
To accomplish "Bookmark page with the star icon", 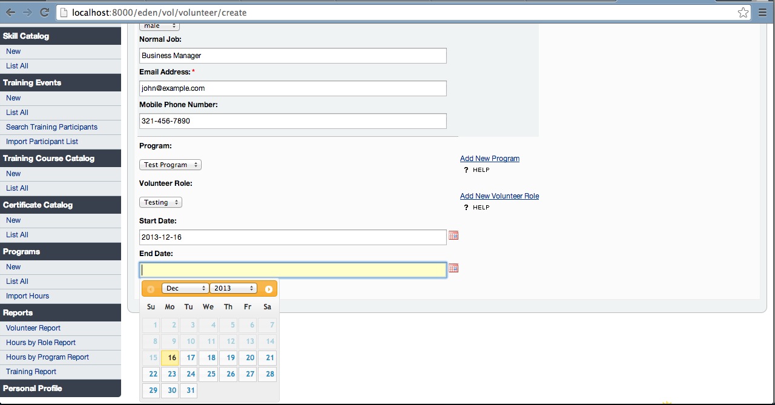I will coord(743,12).
